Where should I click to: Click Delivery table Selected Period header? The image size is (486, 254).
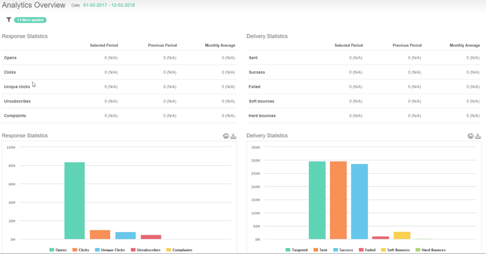pyautogui.click(x=348, y=46)
